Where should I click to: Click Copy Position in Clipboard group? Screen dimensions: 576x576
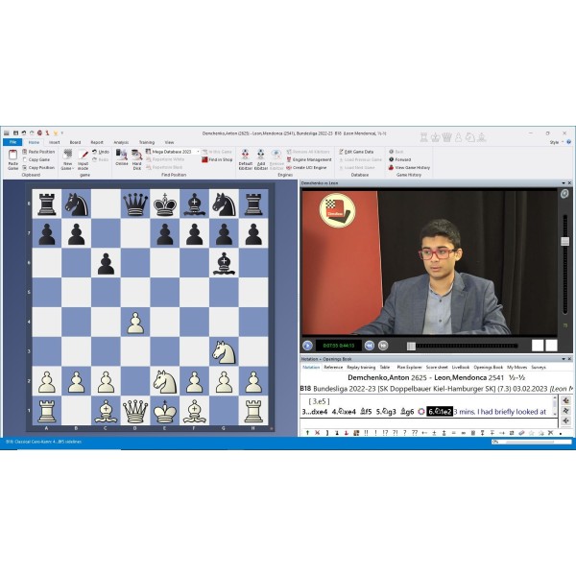(38, 167)
